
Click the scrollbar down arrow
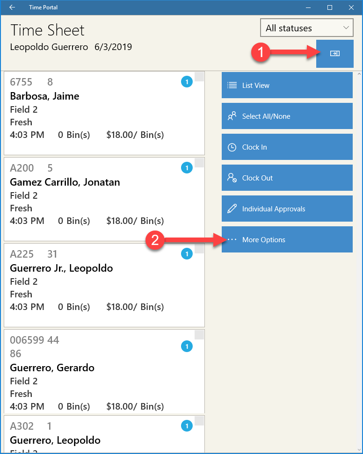pos(359,450)
